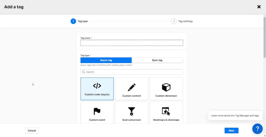Select the Custom event flag tile
Screen dimensions: 266x137
[x=97, y=113]
